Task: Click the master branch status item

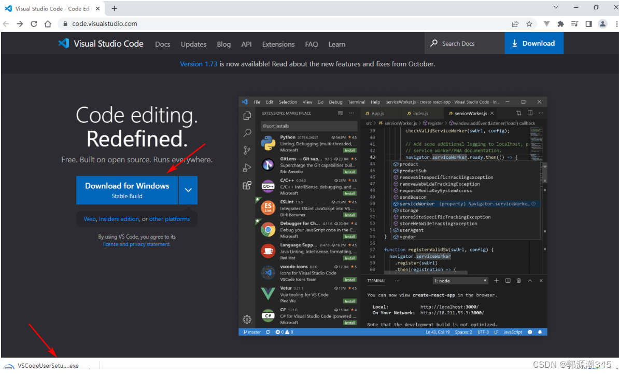Action: pos(252,332)
